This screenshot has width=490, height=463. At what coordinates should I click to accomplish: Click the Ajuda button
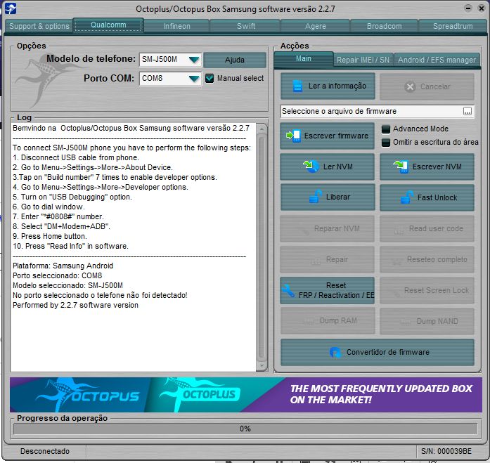pos(235,60)
